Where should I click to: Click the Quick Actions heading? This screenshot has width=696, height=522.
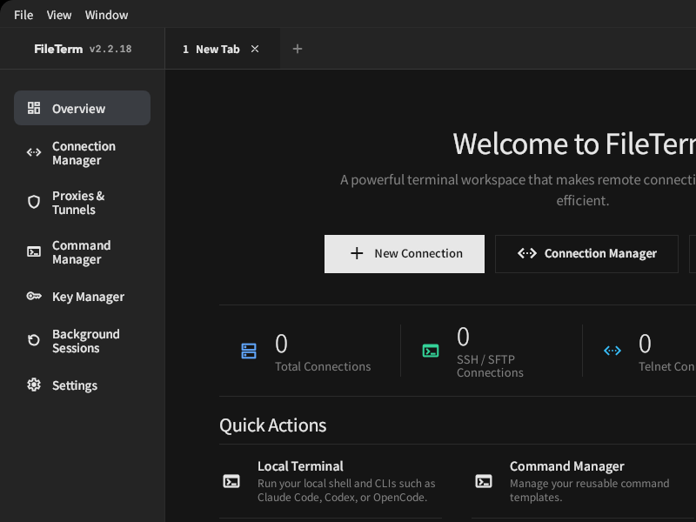point(273,425)
